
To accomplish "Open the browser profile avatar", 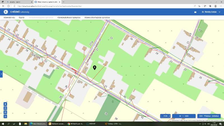I will [x=215, y=6].
